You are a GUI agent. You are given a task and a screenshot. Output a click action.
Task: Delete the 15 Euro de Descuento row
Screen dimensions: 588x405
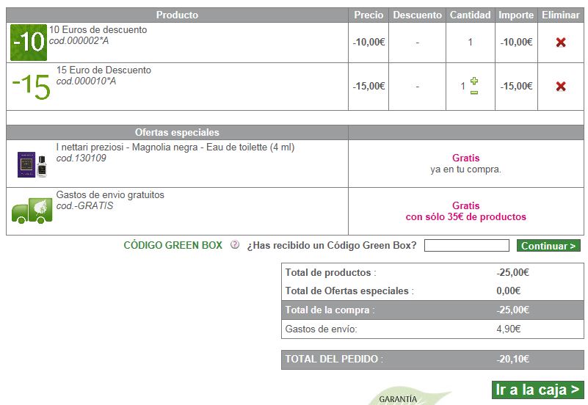click(x=561, y=87)
